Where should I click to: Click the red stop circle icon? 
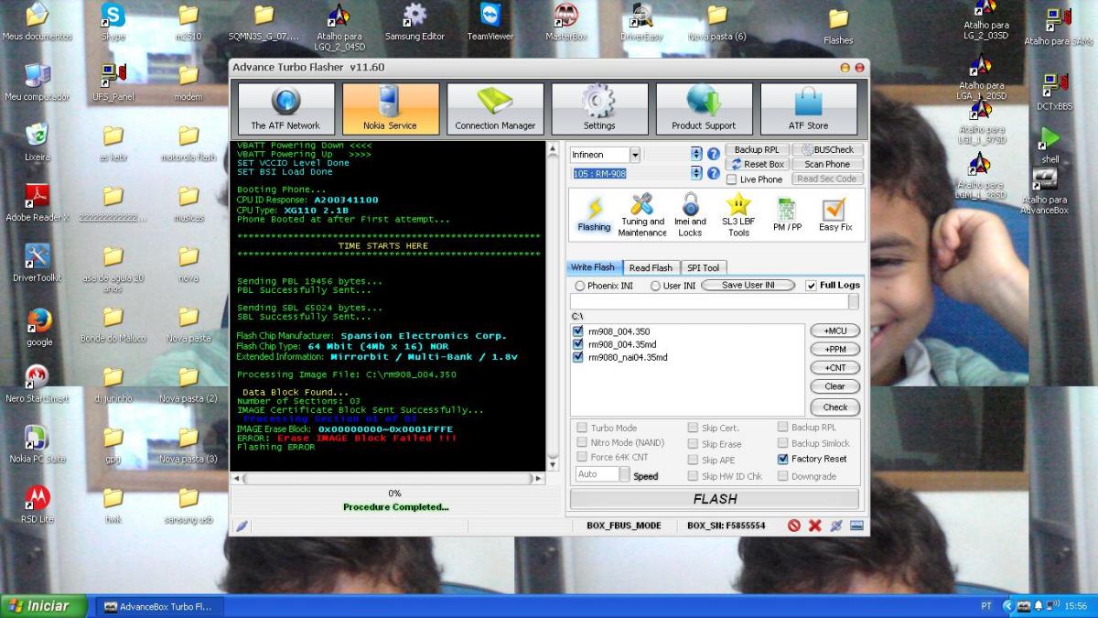(794, 526)
